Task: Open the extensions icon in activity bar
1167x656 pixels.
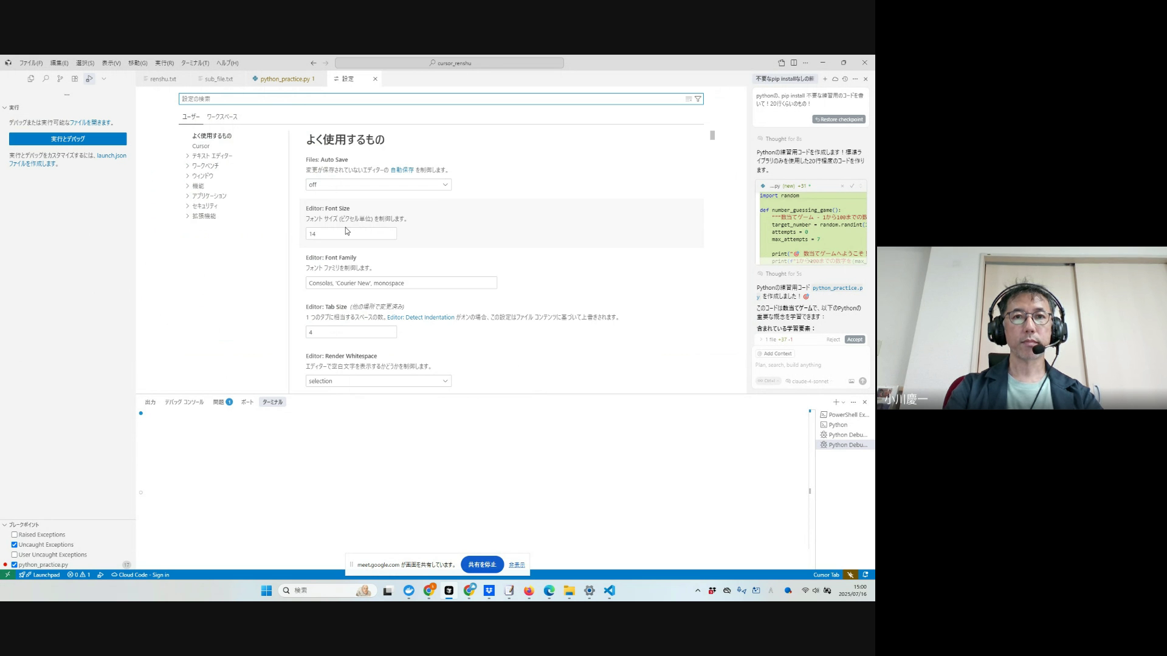Action: point(75,78)
